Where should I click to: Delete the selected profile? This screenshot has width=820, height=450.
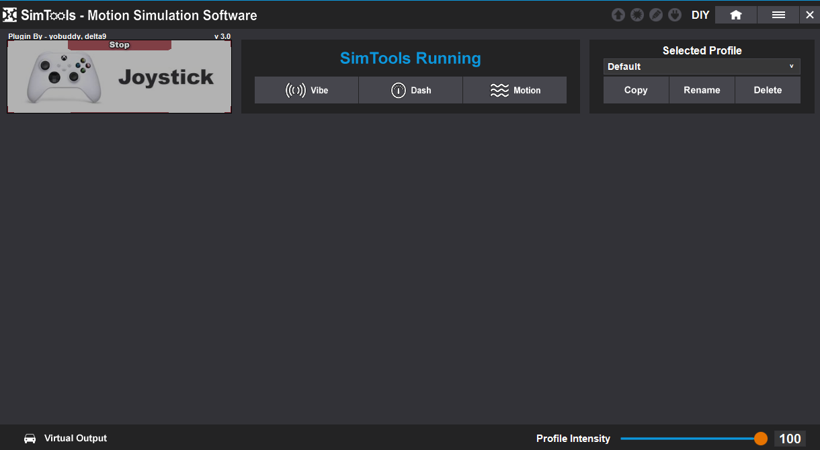[768, 90]
